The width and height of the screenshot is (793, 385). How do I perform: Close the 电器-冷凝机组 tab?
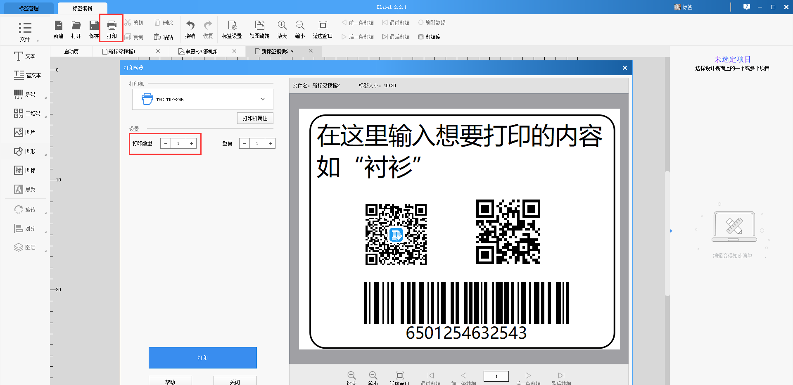(x=234, y=51)
